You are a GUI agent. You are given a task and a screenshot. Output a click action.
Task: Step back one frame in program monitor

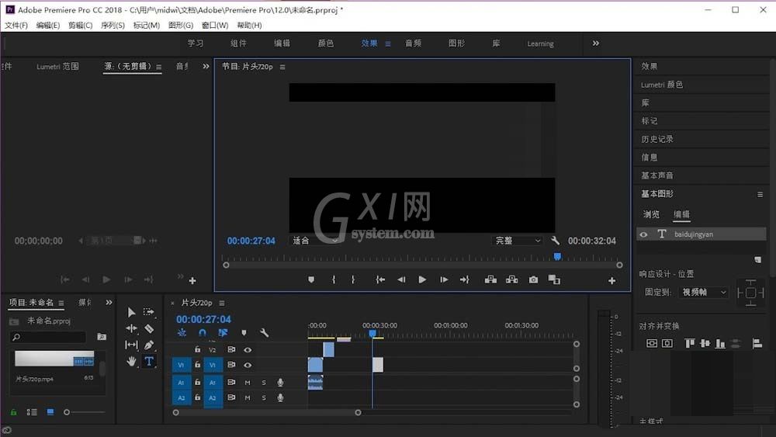pyautogui.click(x=401, y=280)
